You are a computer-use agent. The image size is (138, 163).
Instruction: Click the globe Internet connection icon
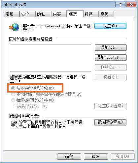14,27
